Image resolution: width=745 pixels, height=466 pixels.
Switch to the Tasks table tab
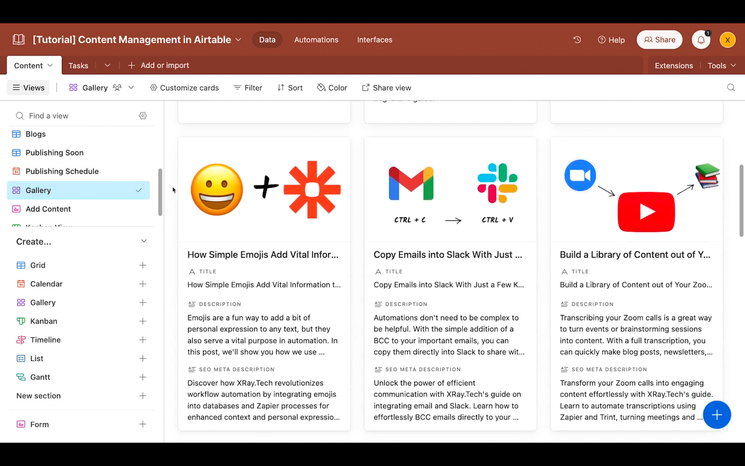78,65
